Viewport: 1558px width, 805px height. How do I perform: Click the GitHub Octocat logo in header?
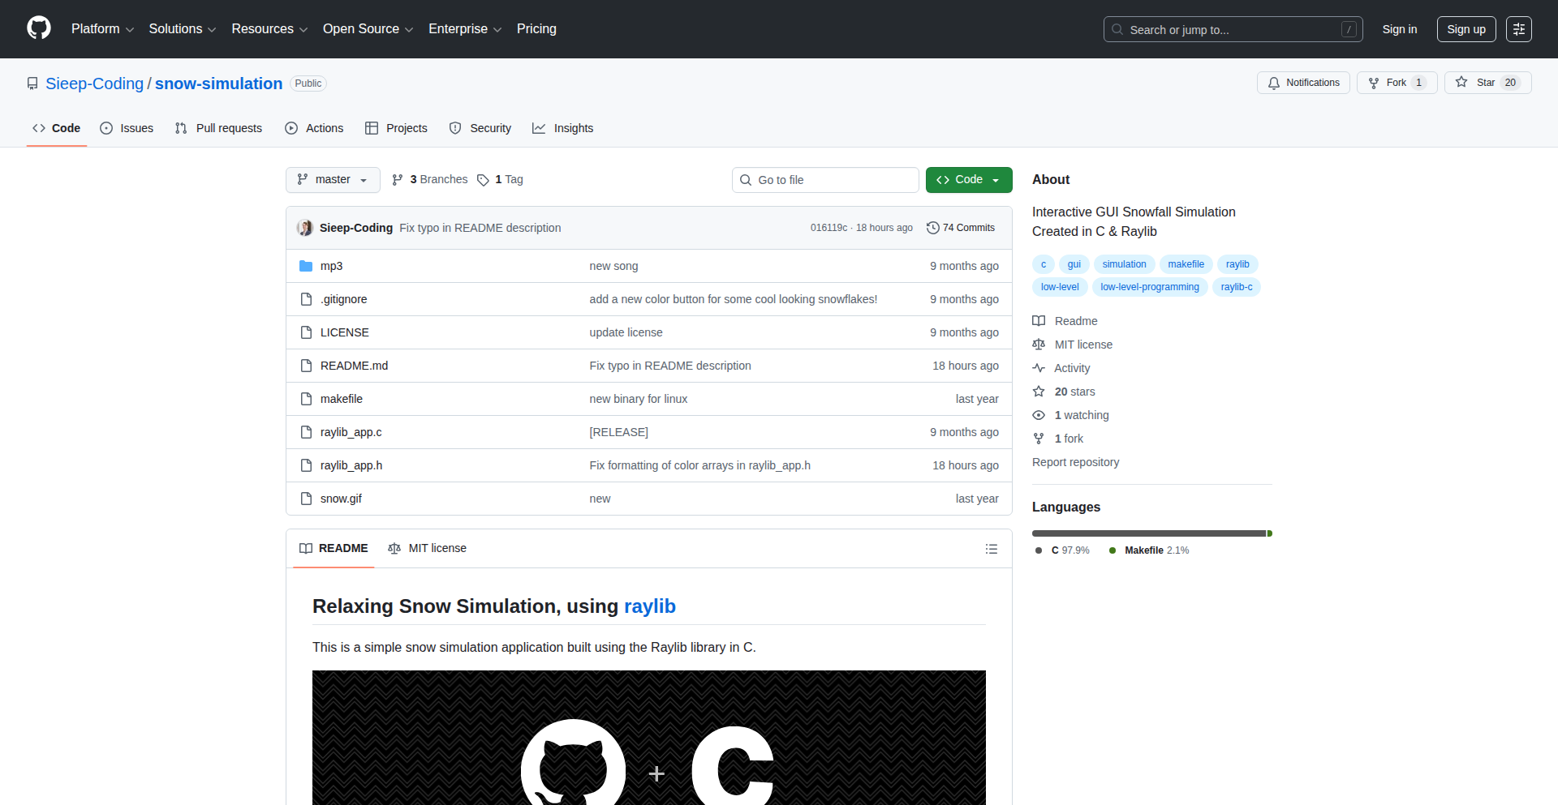(39, 28)
